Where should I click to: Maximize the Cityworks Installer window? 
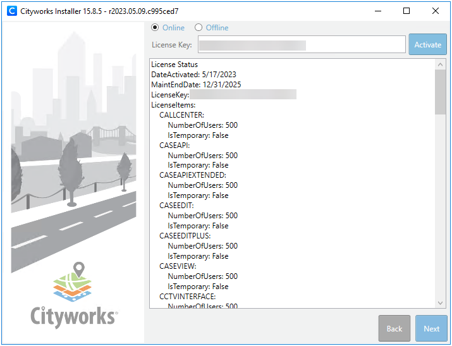[x=406, y=11]
